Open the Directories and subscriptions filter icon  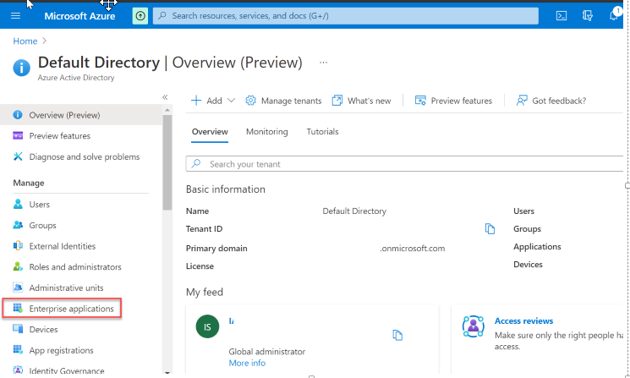(588, 16)
